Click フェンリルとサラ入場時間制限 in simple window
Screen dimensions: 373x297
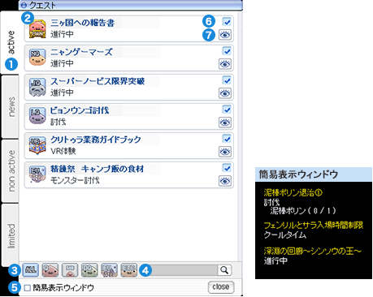tap(314, 225)
